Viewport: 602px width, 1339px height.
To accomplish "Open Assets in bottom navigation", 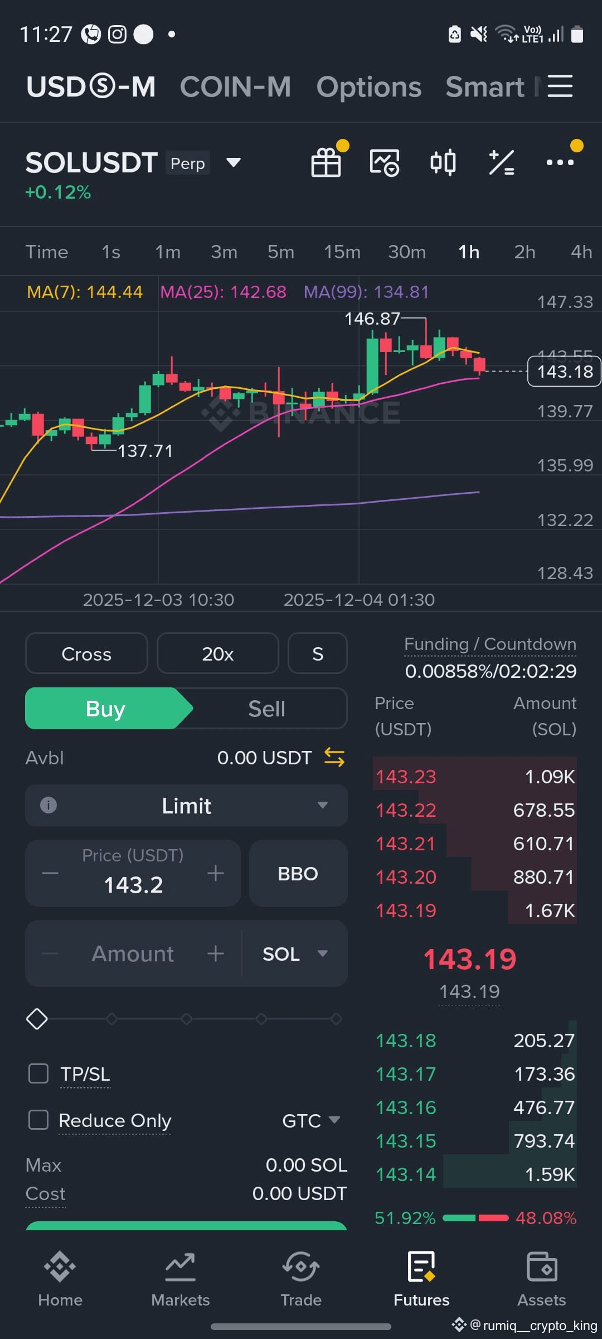I will [x=542, y=1279].
